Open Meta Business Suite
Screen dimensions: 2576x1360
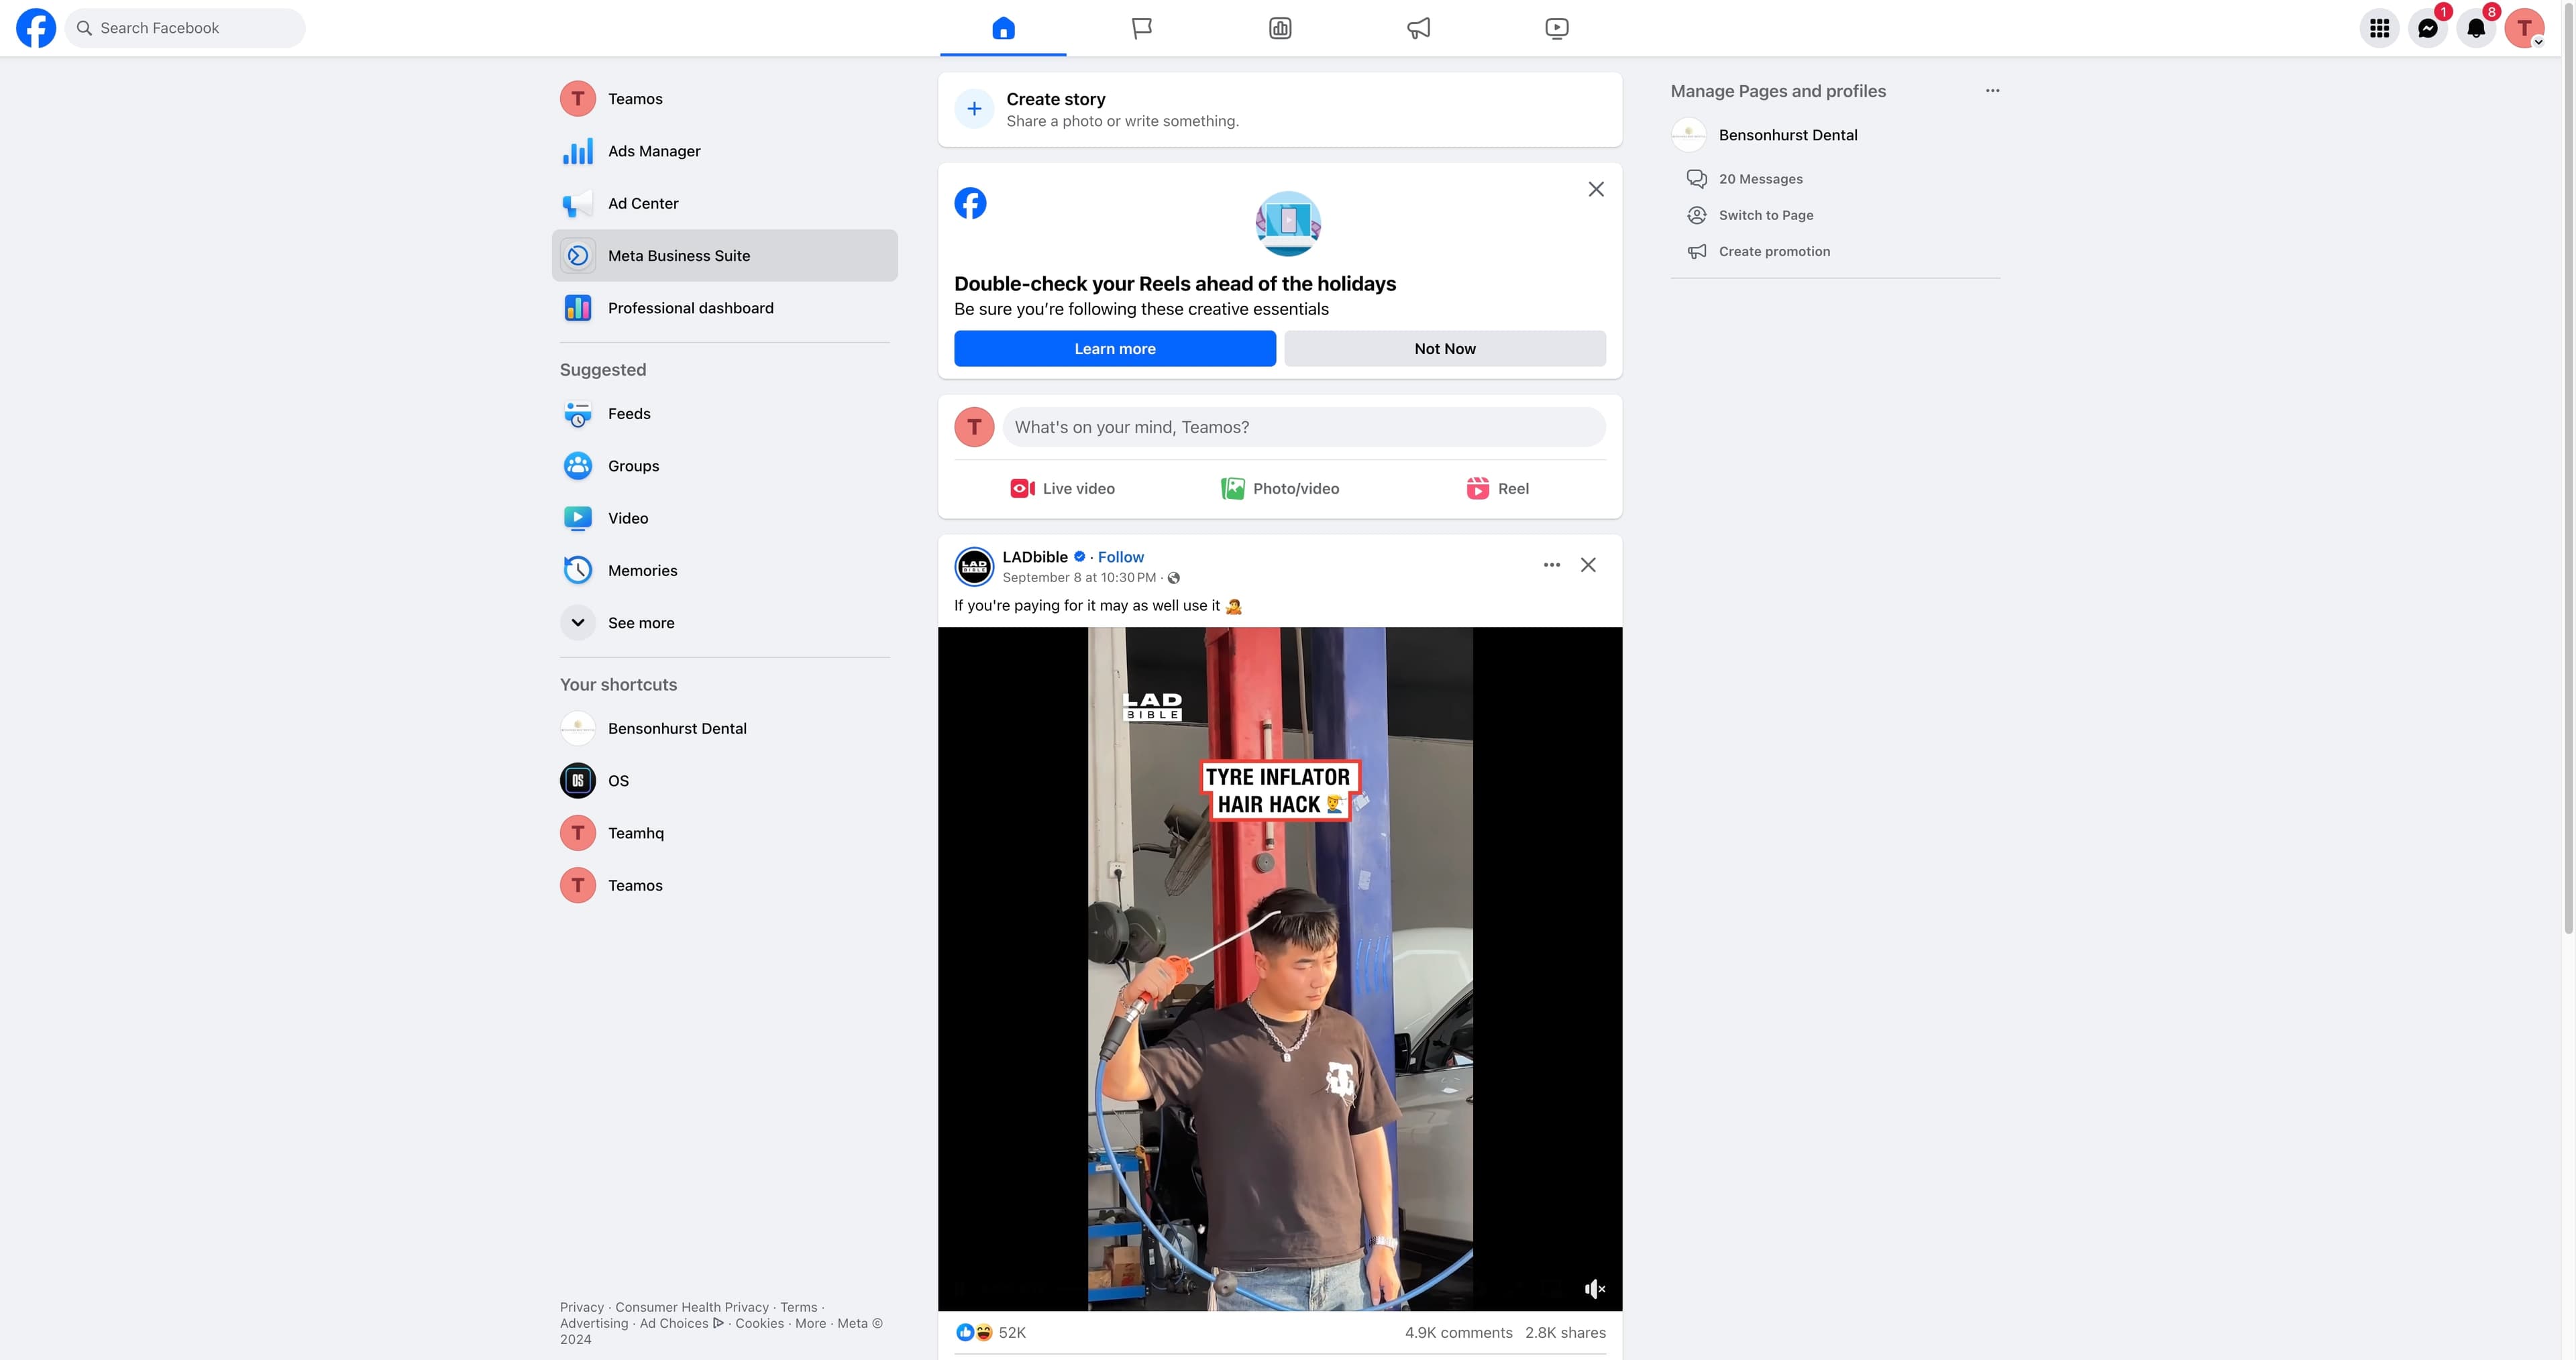click(x=724, y=256)
